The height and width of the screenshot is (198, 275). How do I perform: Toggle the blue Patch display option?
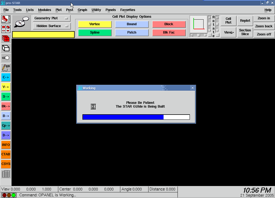(x=132, y=32)
